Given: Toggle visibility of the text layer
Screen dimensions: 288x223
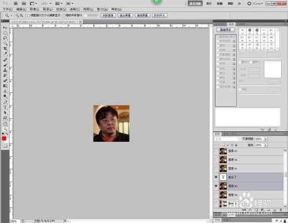Looking at the screenshot, I should tap(216, 177).
